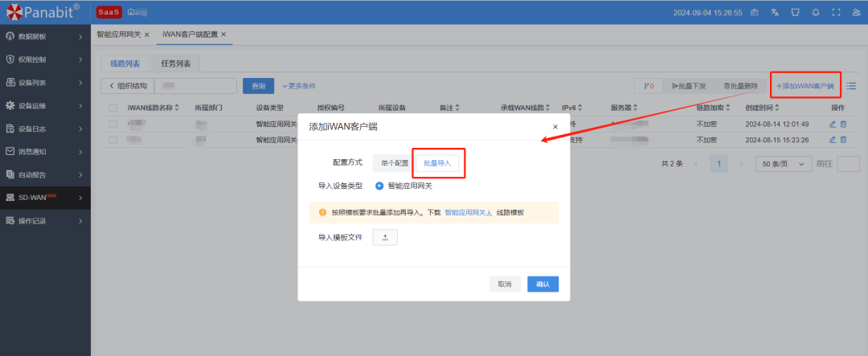The width and height of the screenshot is (868, 356).
Task: Choose 单个配置 configuration mode
Action: tap(395, 163)
